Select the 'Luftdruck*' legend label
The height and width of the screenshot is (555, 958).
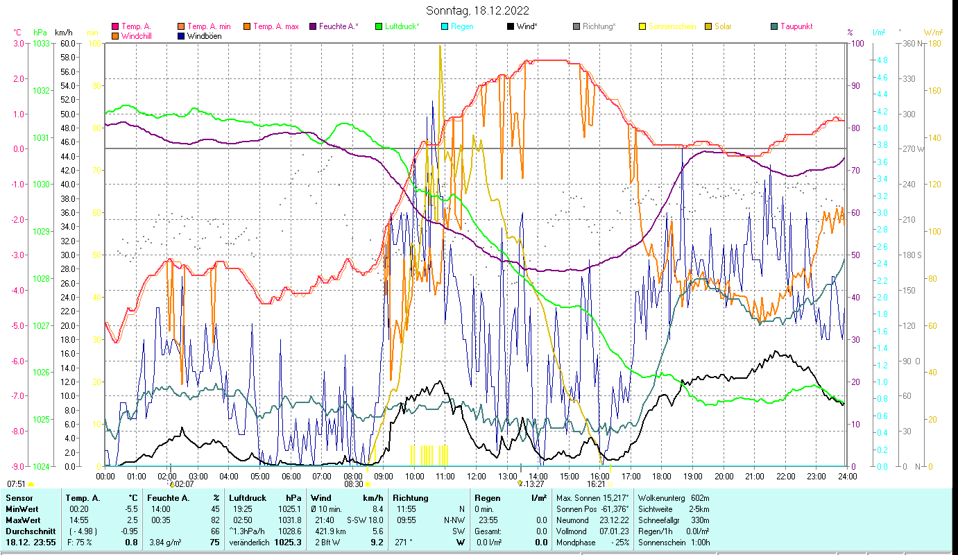pyautogui.click(x=404, y=27)
